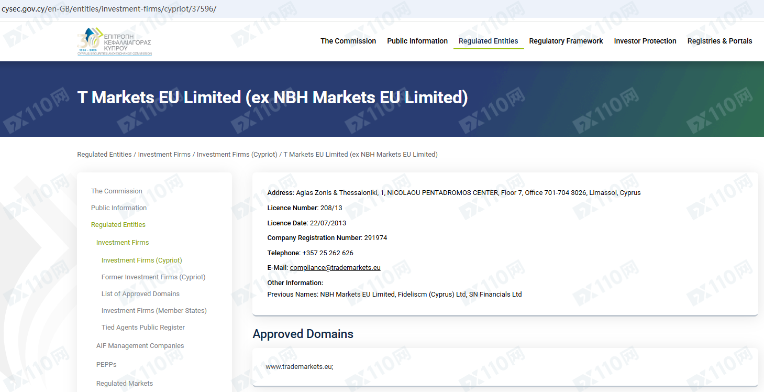Image resolution: width=764 pixels, height=392 pixels.
Task: Click the browser address bar URL
Action: point(109,9)
